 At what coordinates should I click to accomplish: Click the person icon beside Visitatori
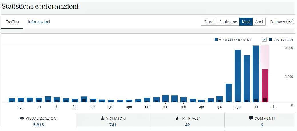tap(102, 118)
